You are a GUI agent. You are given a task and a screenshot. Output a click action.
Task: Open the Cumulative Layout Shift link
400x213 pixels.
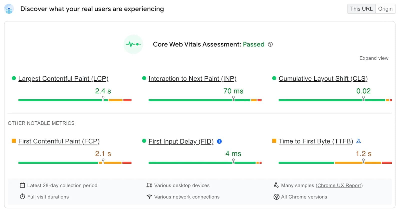click(x=323, y=78)
